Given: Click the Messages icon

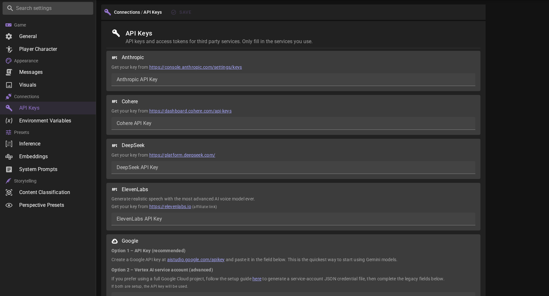Looking at the screenshot, I should (x=9, y=72).
